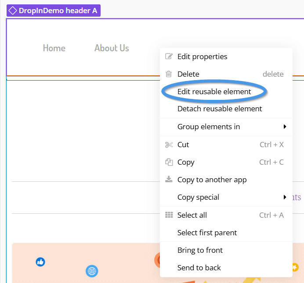This screenshot has width=304, height=283.
Task: Click the Copy clipboard icon
Action: (169, 162)
